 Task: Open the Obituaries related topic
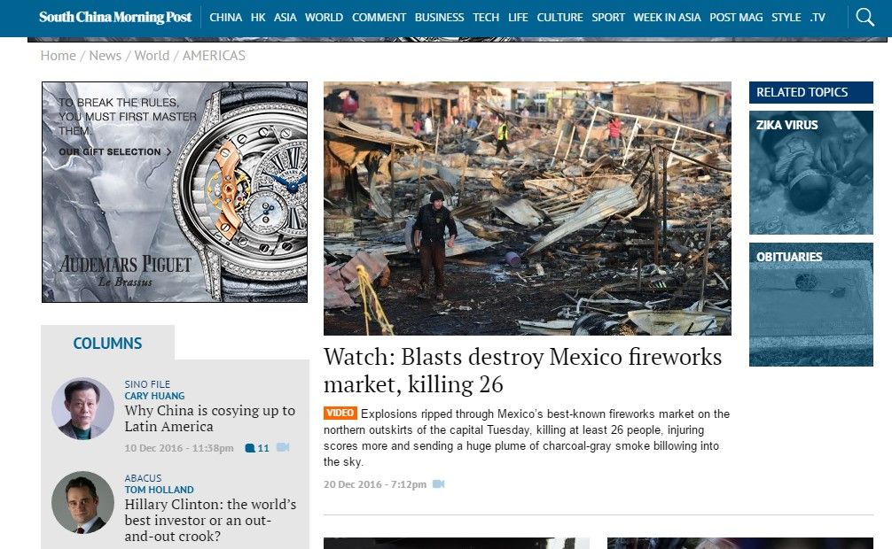810,305
